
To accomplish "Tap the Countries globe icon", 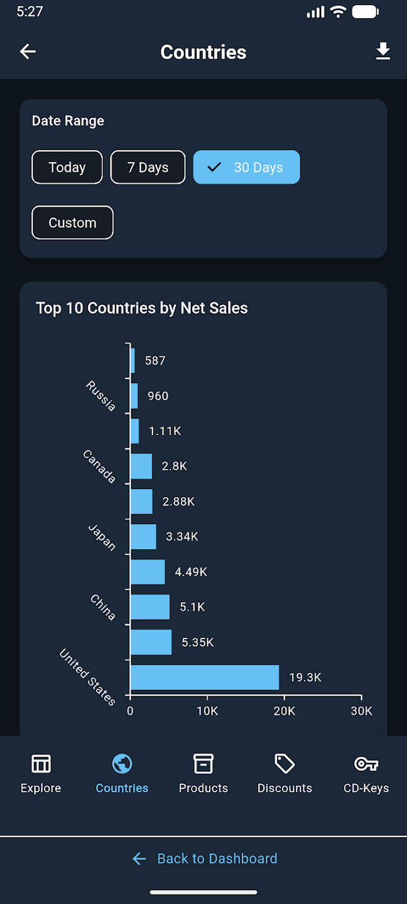I will (122, 763).
